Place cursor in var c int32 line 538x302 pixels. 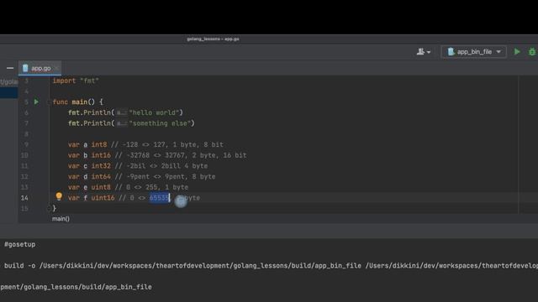138,166
